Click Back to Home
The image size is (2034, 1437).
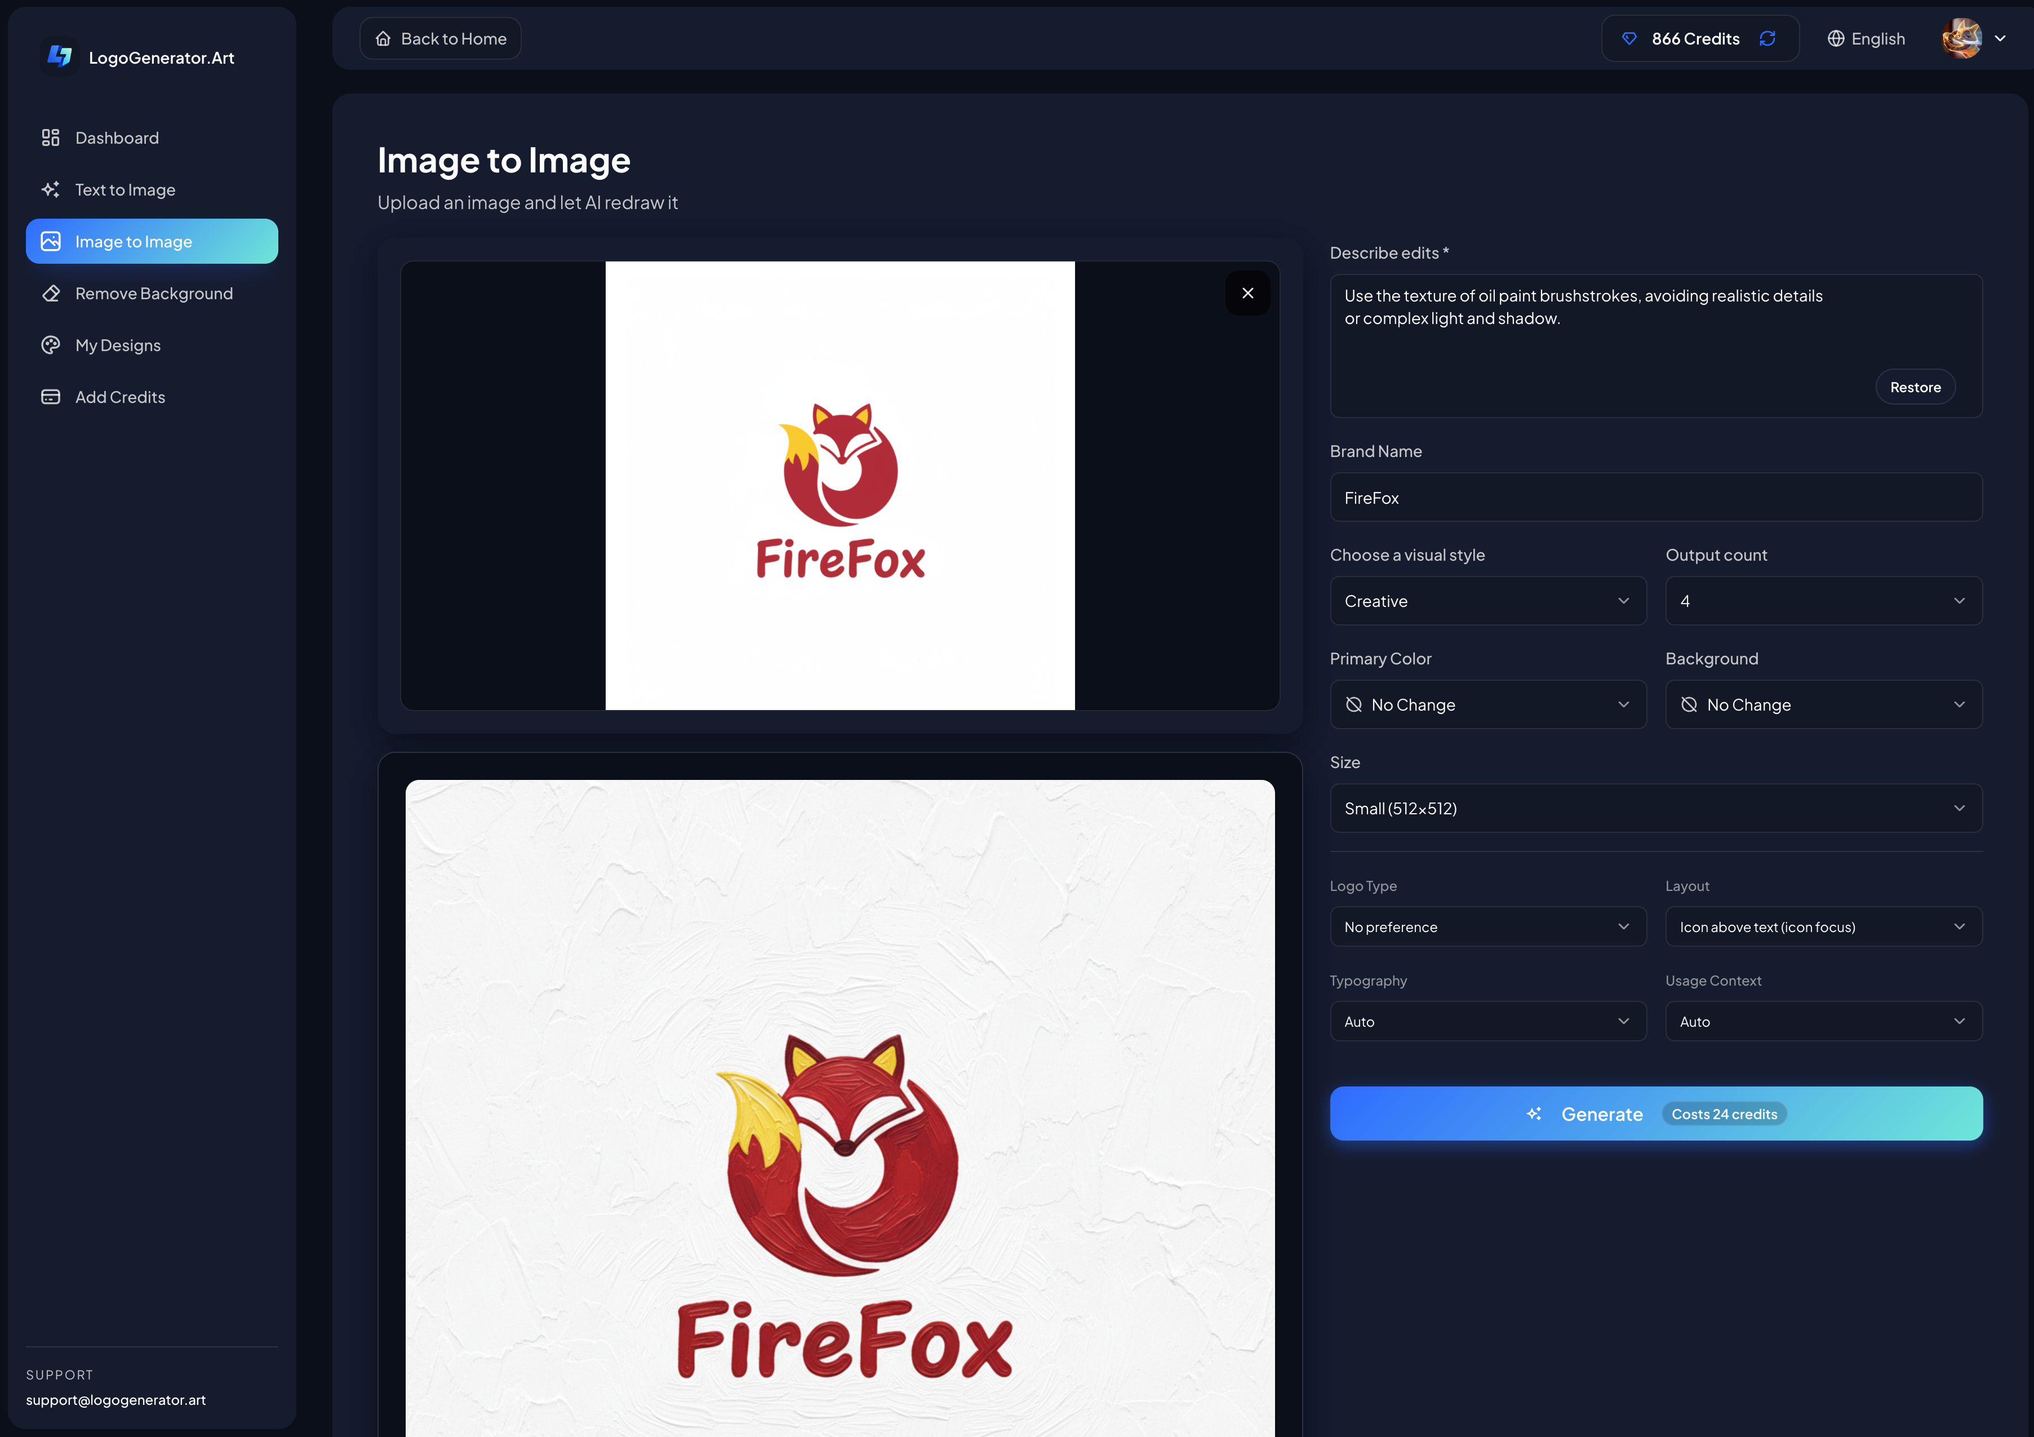coord(440,38)
